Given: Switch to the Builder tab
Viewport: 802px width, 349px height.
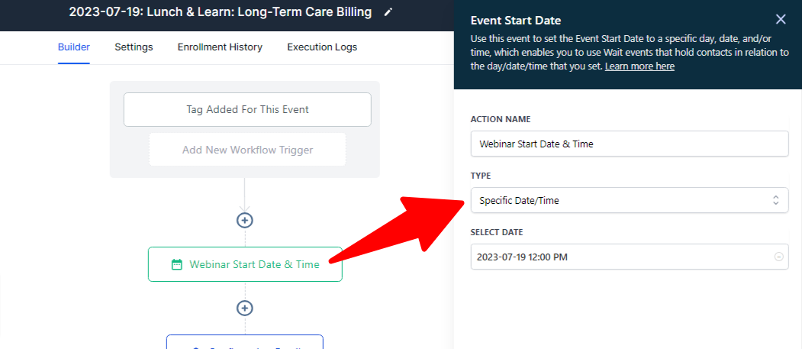Looking at the screenshot, I should tap(74, 47).
